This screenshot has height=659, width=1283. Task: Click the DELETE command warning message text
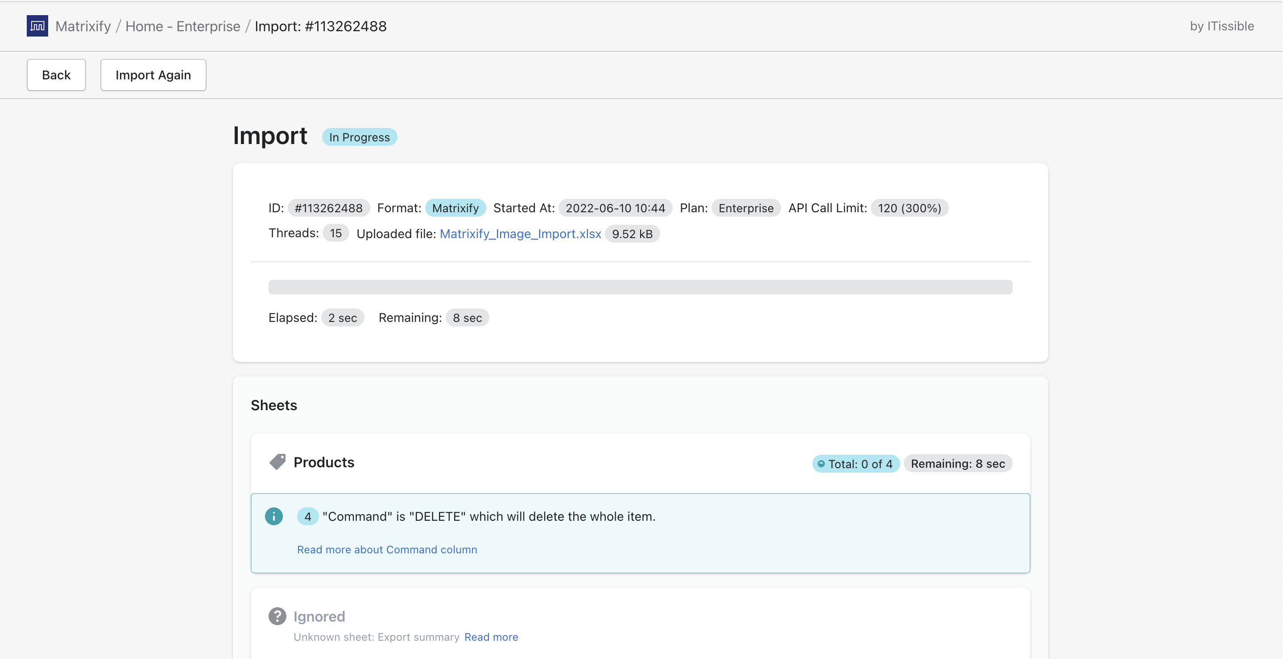[x=489, y=516]
